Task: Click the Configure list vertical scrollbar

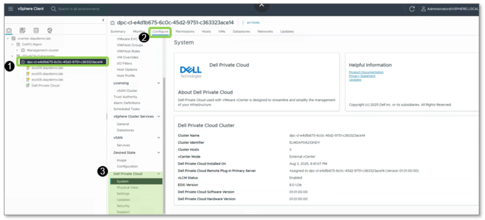Action: [x=164, y=145]
